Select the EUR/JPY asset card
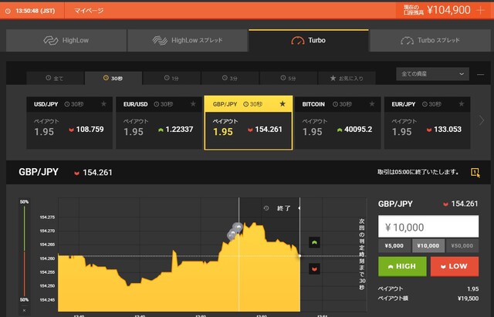494x317 pixels. [x=427, y=123]
